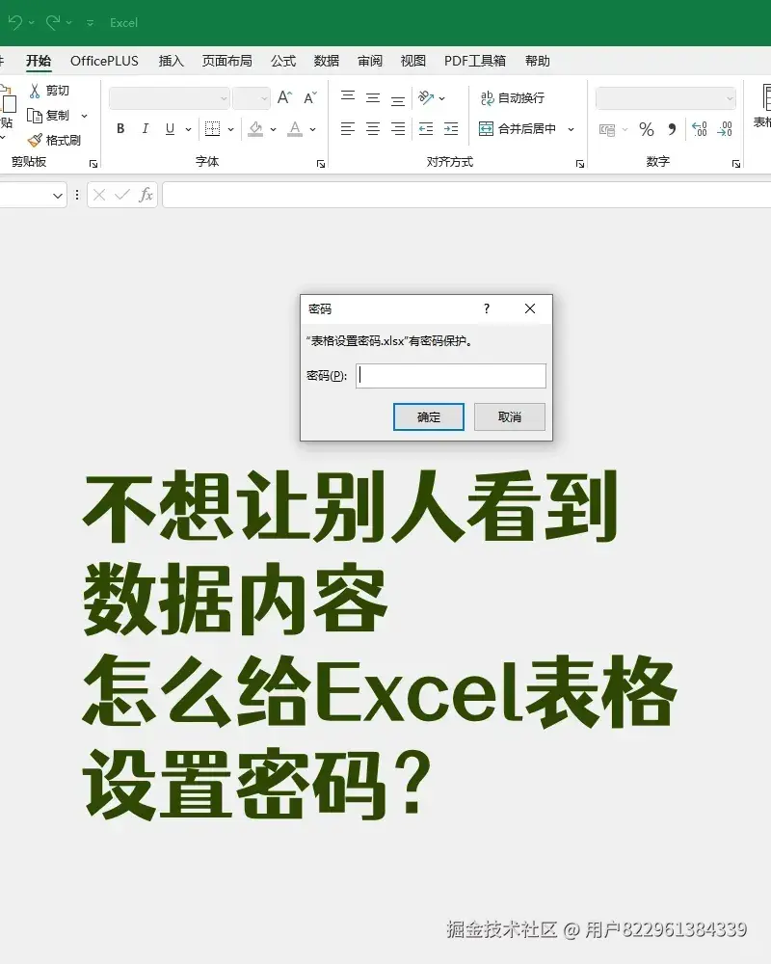The image size is (771, 964).
Task: Redo the last action
Action: [x=53, y=23]
